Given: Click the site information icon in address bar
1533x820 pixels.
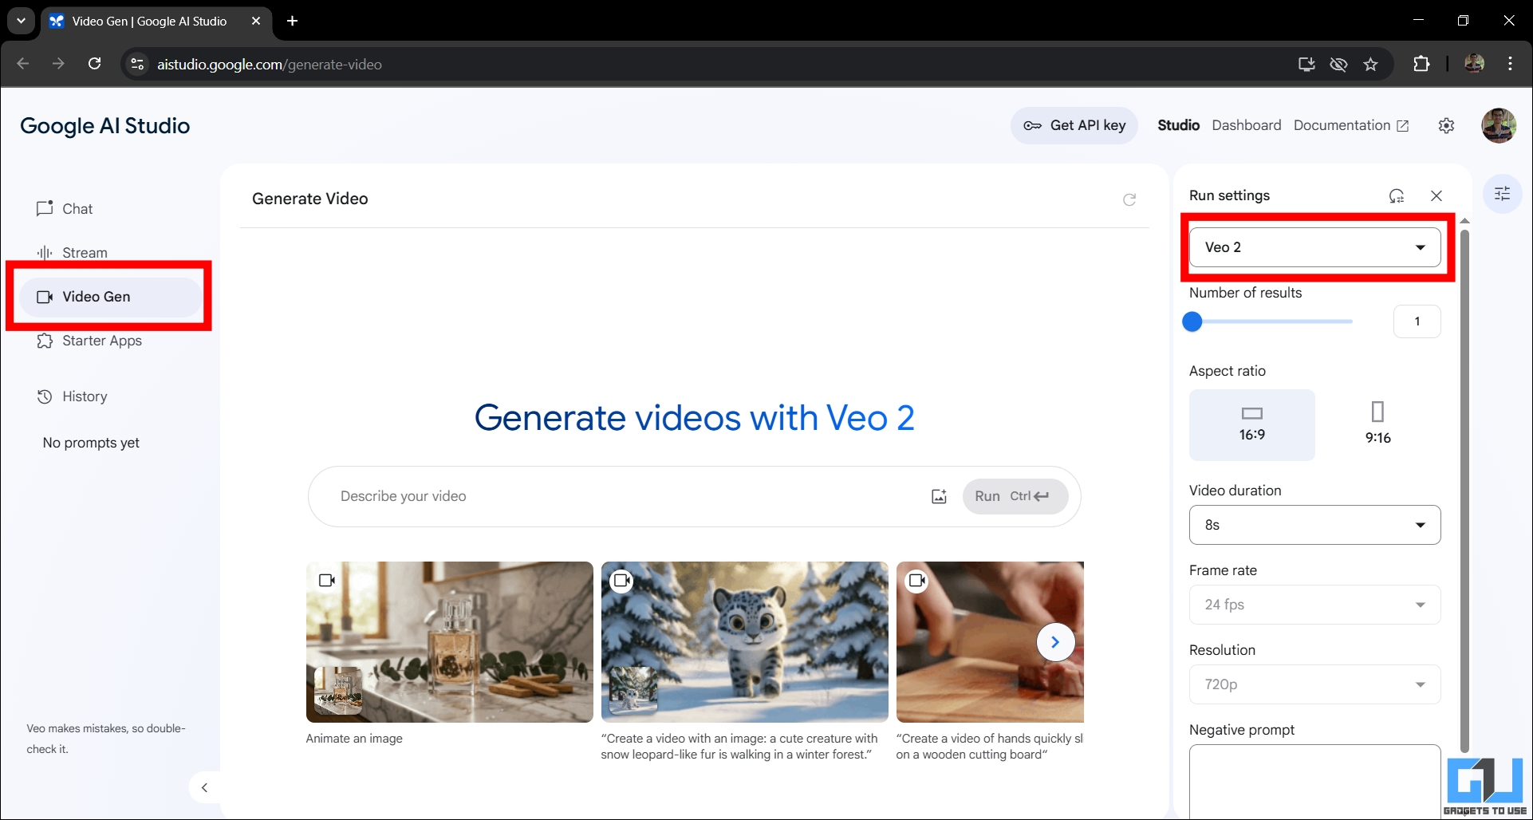Looking at the screenshot, I should [x=137, y=65].
